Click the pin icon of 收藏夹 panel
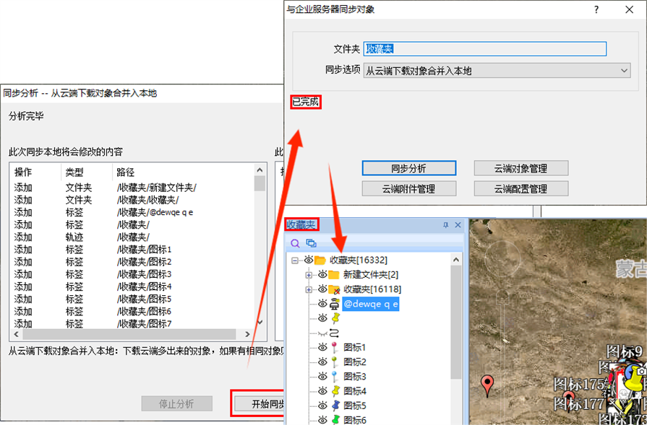 coord(446,225)
